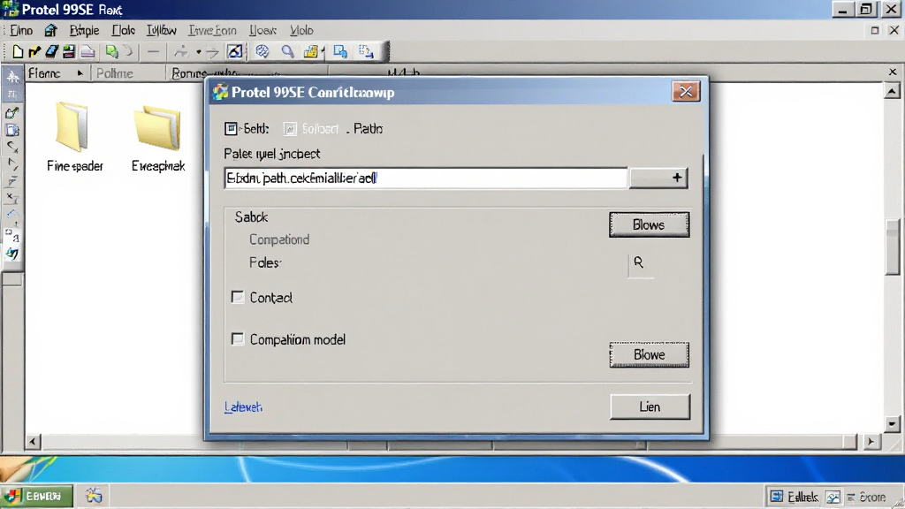Open the Bmpie menu
905x509 pixels.
point(84,31)
